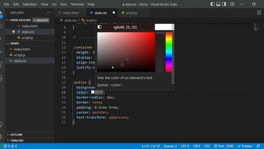
Task: Open Explorer views and more actions menu
Action: (x=49, y=12)
